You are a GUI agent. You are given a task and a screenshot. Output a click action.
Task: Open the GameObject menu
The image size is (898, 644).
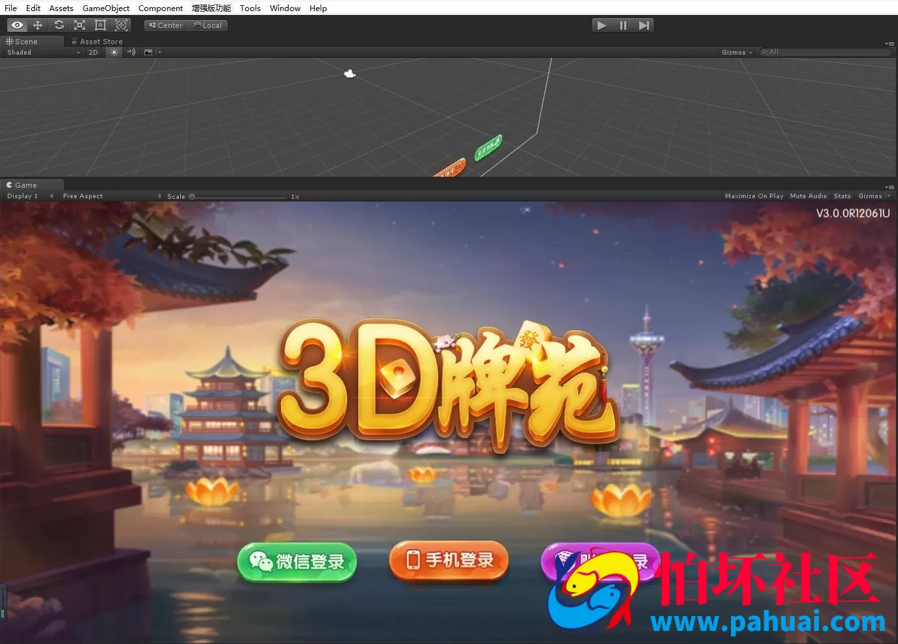pyautogui.click(x=106, y=8)
